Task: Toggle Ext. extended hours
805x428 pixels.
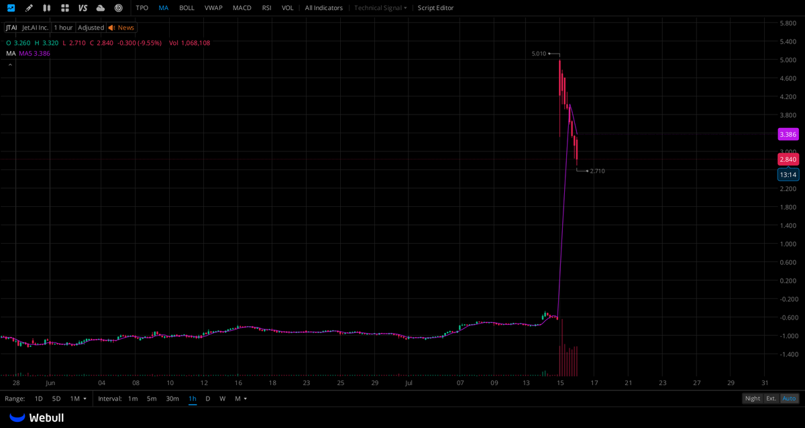Action: point(771,399)
